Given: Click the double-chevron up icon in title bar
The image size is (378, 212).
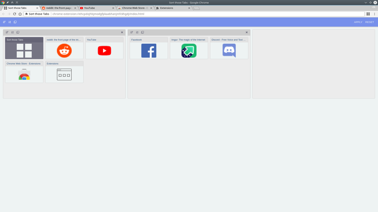Looking at the screenshot, I should (12, 3).
